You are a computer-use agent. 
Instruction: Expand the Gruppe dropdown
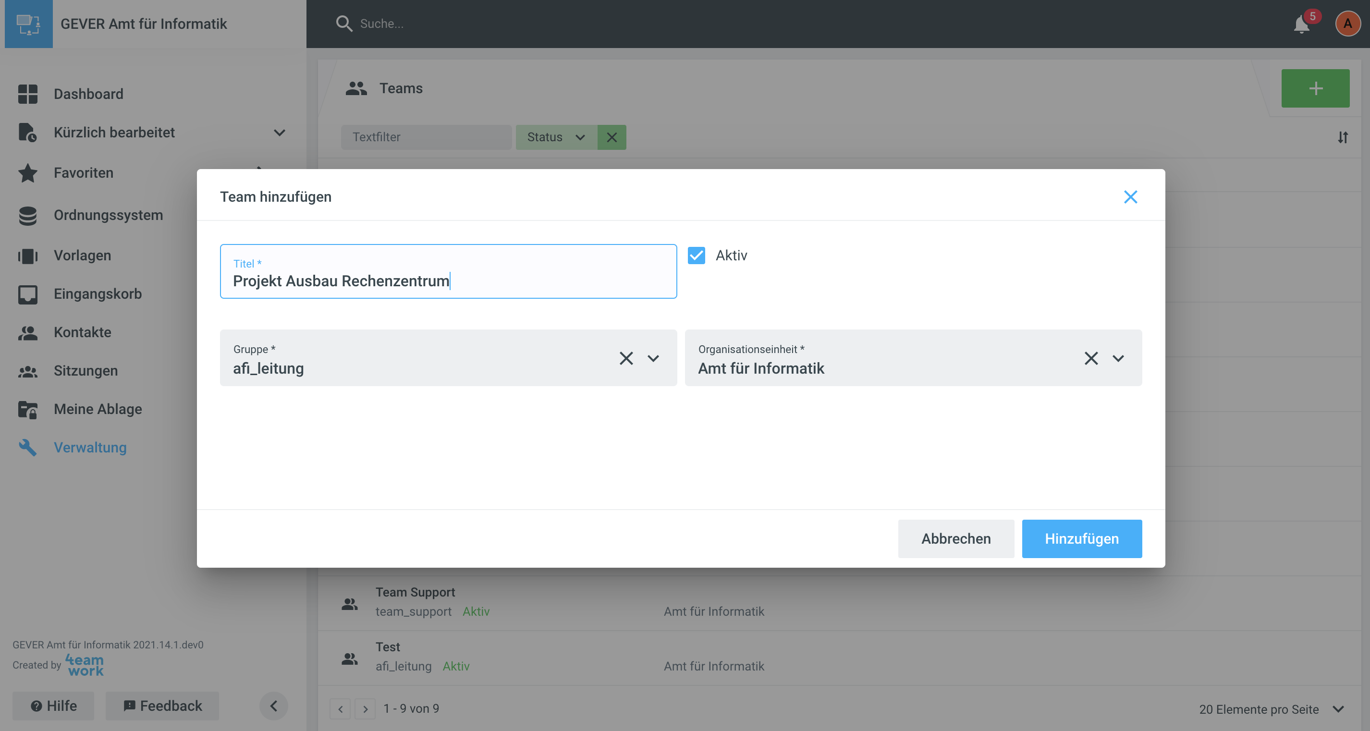coord(653,358)
